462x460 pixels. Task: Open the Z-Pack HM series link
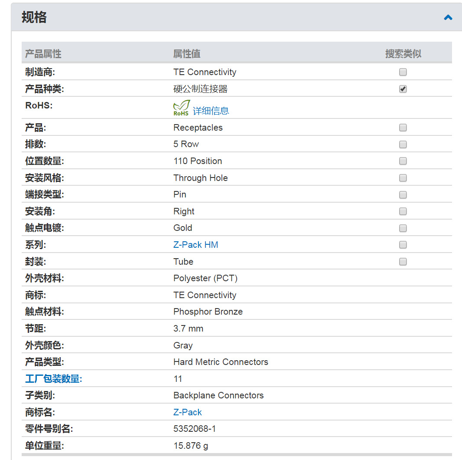click(195, 245)
